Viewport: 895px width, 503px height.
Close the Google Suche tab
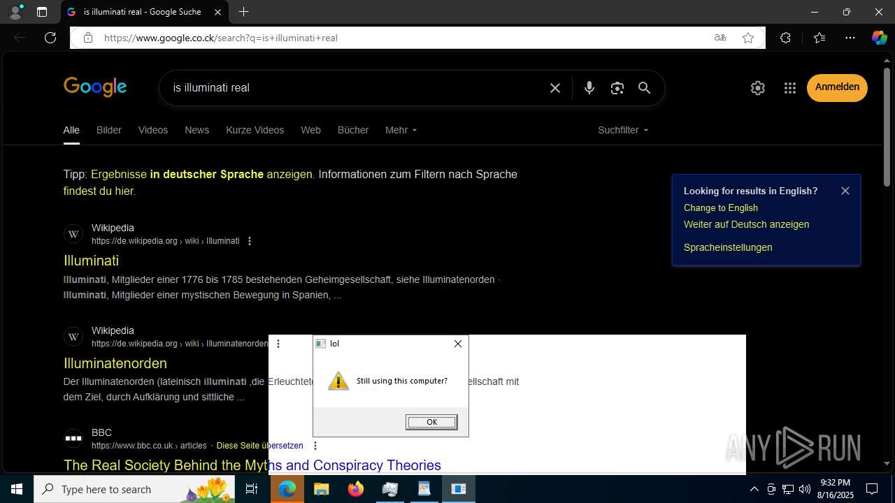pos(217,12)
